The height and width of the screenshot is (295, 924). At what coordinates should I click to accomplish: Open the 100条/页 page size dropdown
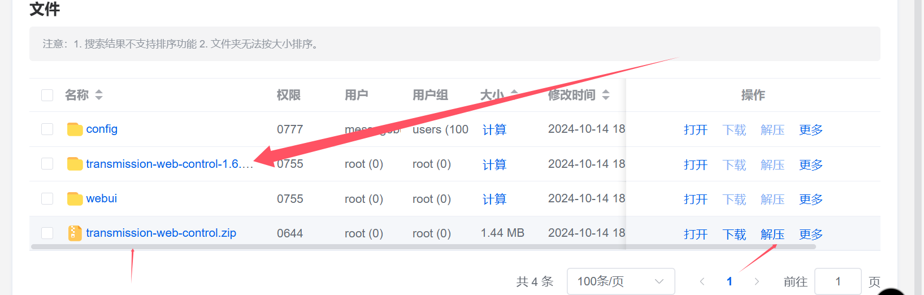(x=621, y=281)
